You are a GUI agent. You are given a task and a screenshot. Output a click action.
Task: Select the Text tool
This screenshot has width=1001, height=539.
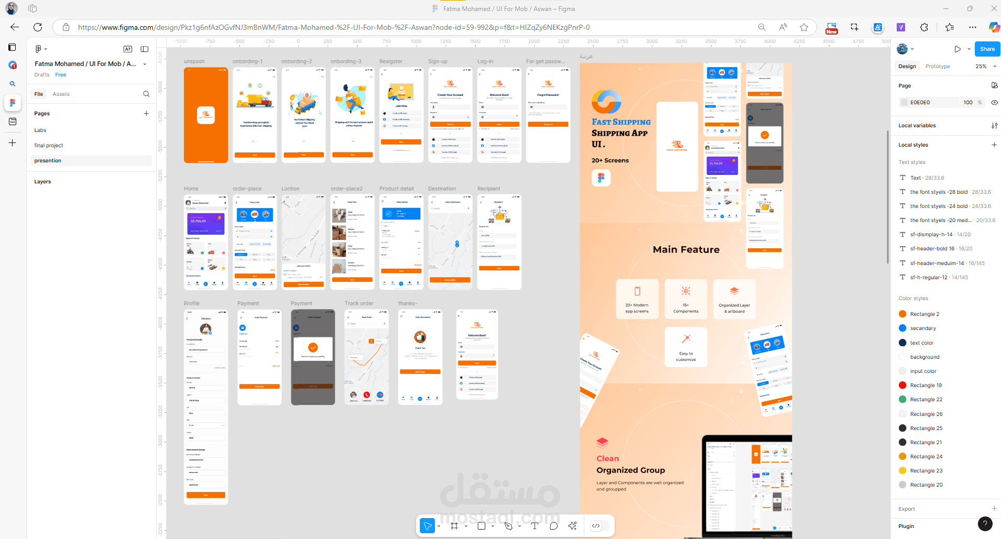tap(535, 526)
